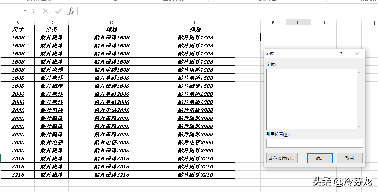
Task: Select the highlighted column G header
Action: tap(299, 22)
